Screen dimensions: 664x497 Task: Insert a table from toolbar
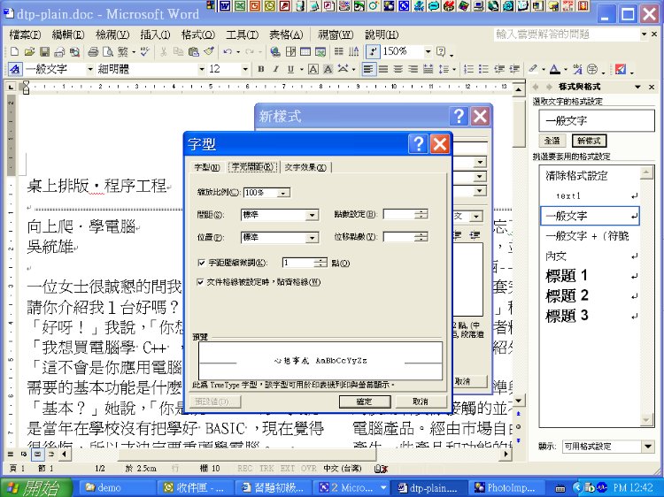305,52
